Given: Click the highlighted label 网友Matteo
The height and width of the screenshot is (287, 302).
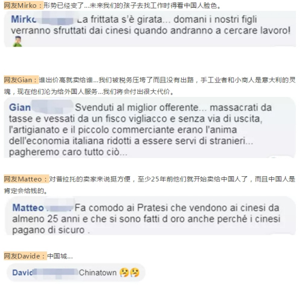Looking at the screenshot, I should (x=26, y=179).
